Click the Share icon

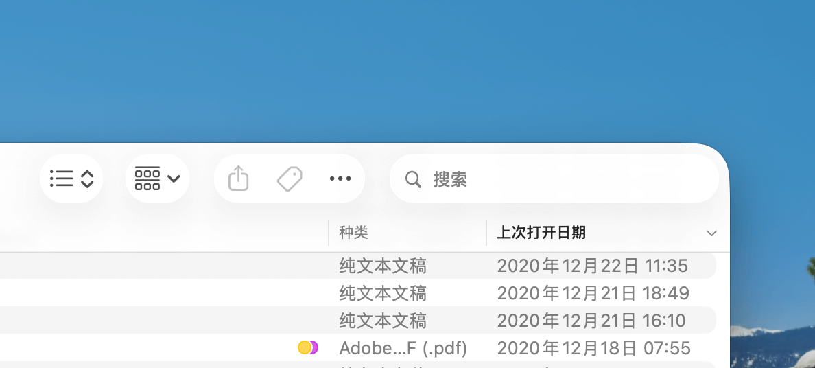(x=238, y=179)
